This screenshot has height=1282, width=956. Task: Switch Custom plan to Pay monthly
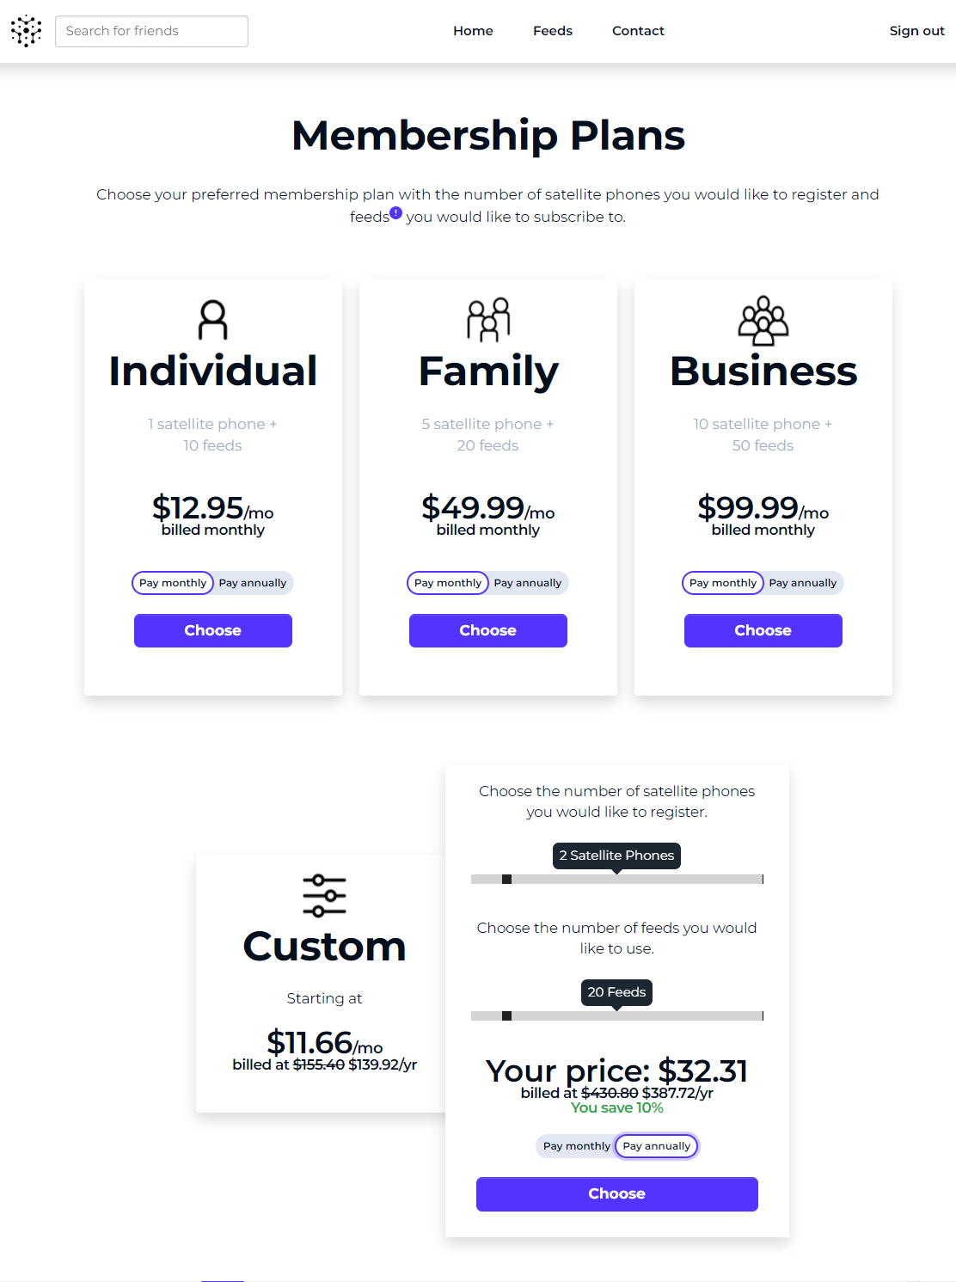coord(576,1146)
